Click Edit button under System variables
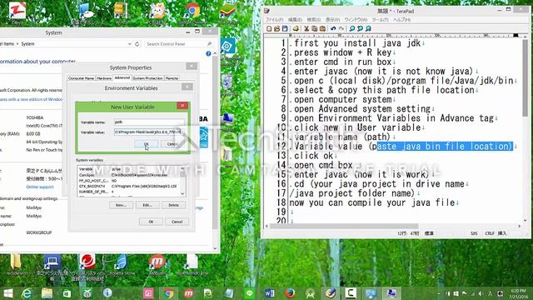This screenshot has width=533, height=300. (147, 205)
